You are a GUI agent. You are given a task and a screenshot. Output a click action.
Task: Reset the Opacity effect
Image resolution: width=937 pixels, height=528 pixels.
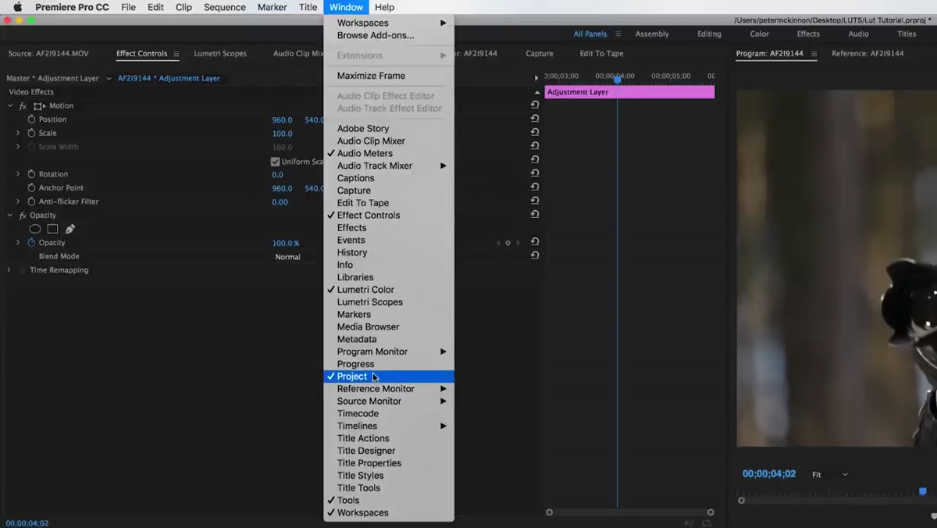(x=535, y=214)
